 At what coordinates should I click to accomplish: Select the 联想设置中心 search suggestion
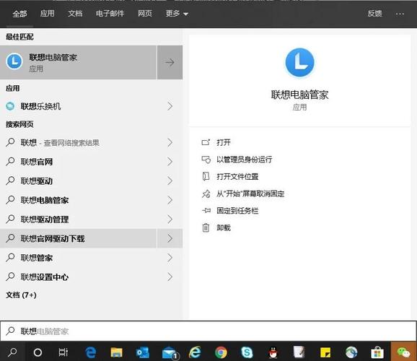click(x=78, y=277)
